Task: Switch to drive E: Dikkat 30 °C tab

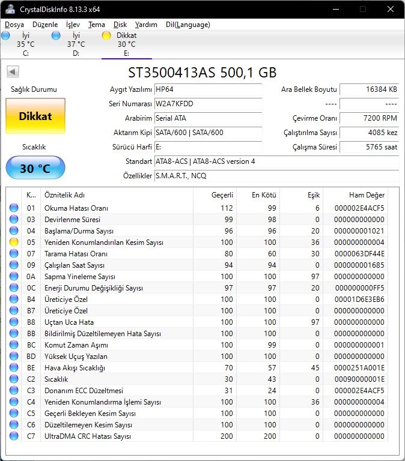Action: click(127, 44)
